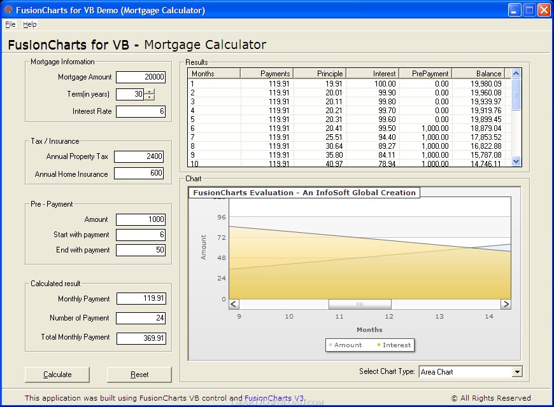Click the Monthly Payment result field

pos(141,299)
